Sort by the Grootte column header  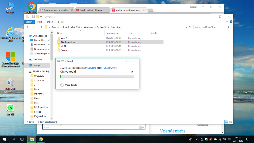(154, 33)
